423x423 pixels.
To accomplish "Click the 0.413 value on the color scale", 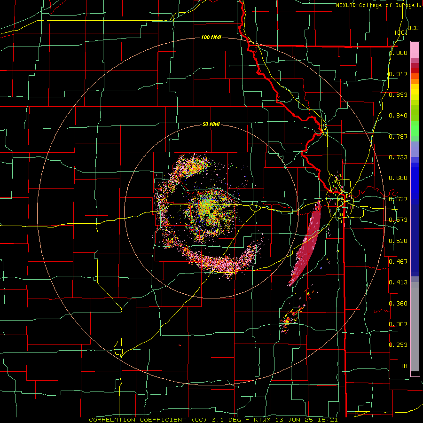I will click(x=398, y=282).
